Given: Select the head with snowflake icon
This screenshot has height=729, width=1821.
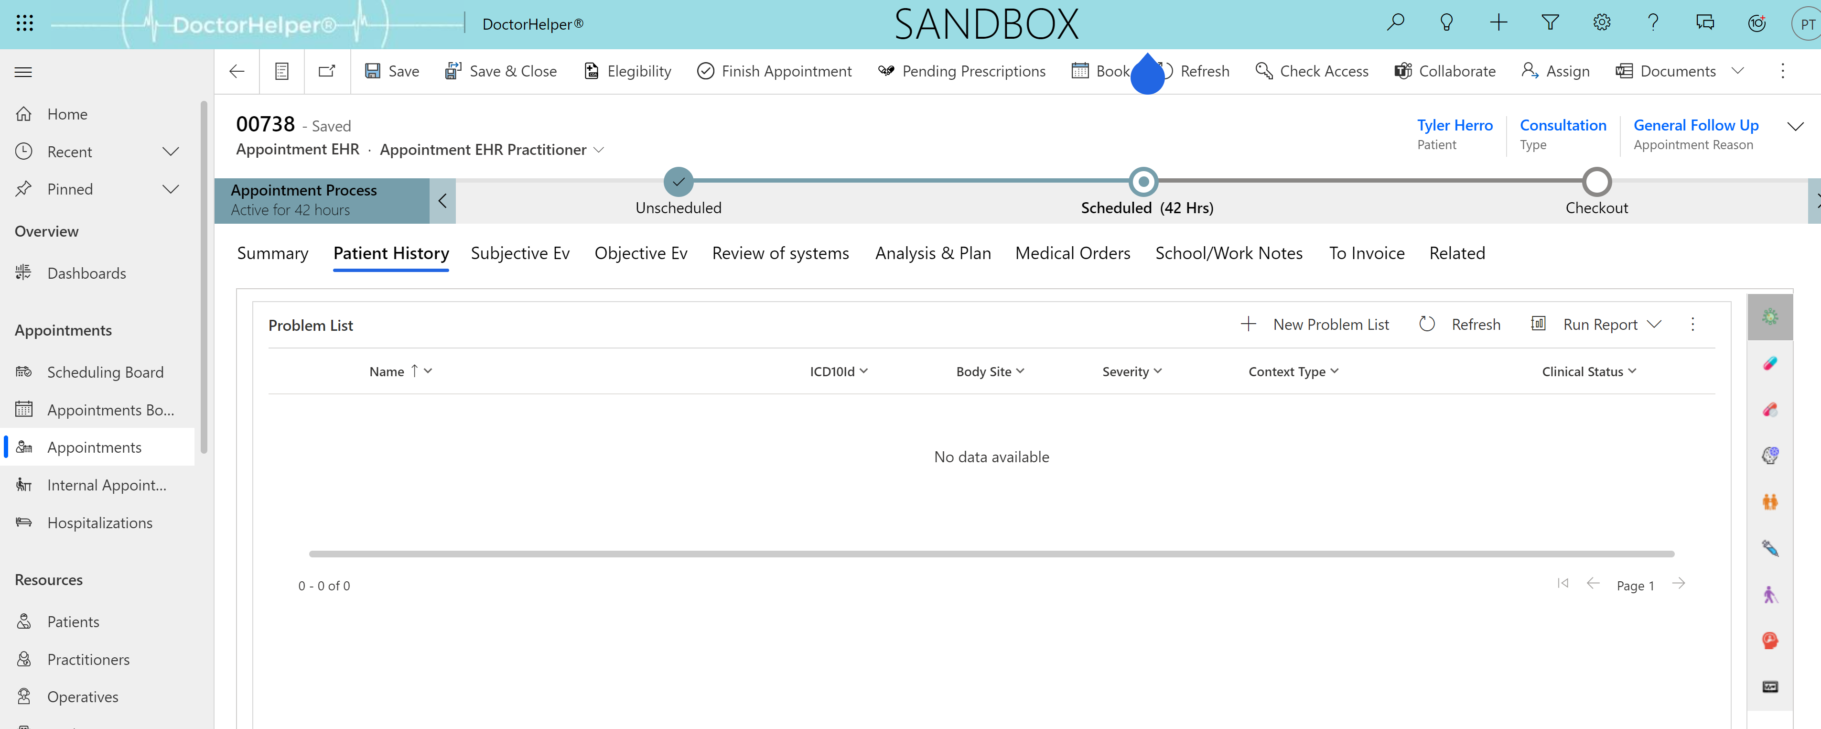Looking at the screenshot, I should click(x=1769, y=456).
